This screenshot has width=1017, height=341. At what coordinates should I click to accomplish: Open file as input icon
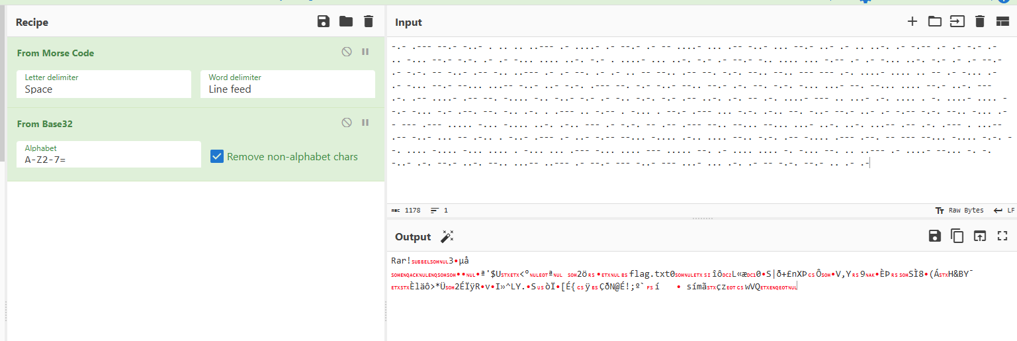934,22
